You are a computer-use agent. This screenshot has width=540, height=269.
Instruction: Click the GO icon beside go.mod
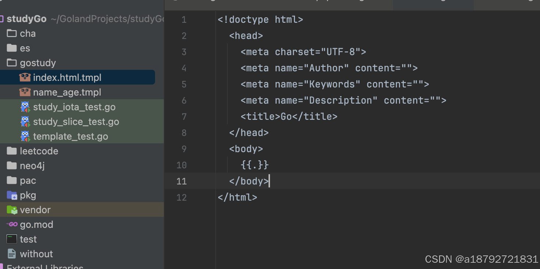[x=12, y=225]
